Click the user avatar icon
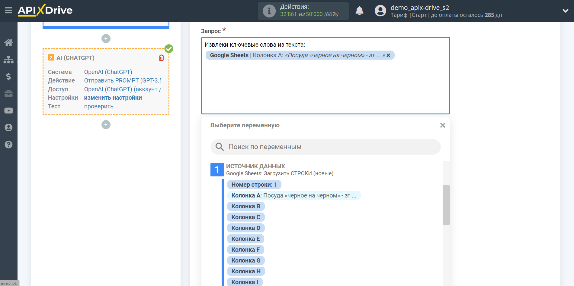Screen dimensions: 574x286 380,11
